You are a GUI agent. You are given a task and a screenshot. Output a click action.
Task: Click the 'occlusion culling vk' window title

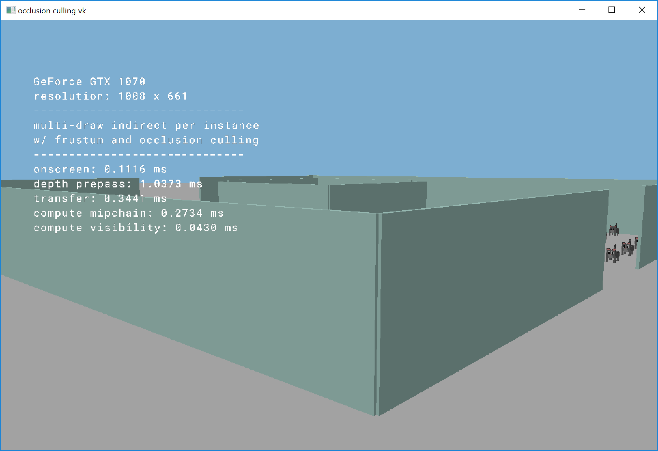point(52,11)
